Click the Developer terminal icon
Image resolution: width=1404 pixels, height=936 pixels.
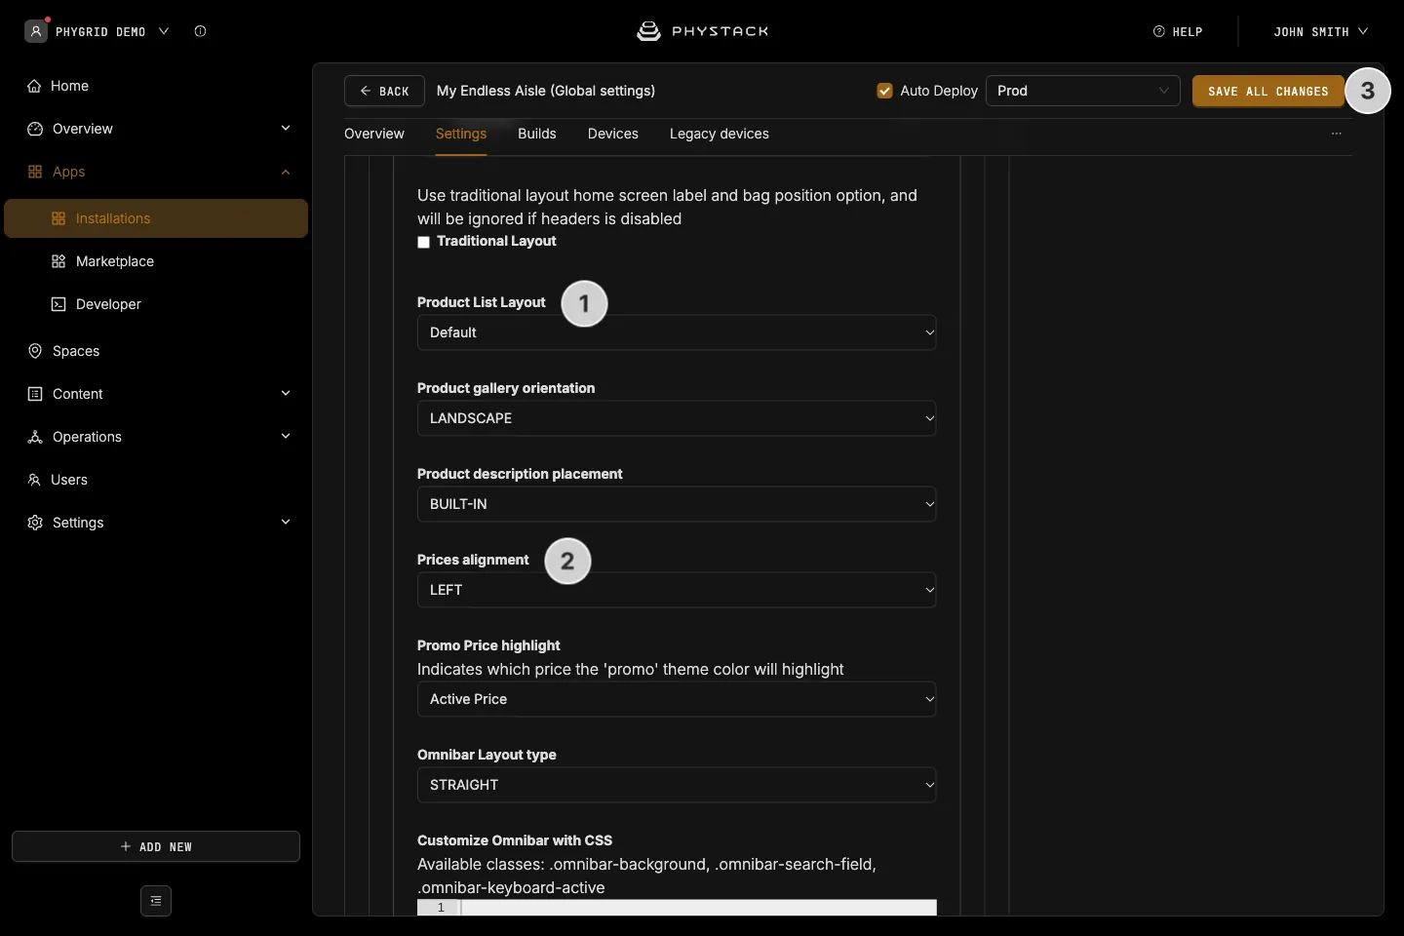58,304
